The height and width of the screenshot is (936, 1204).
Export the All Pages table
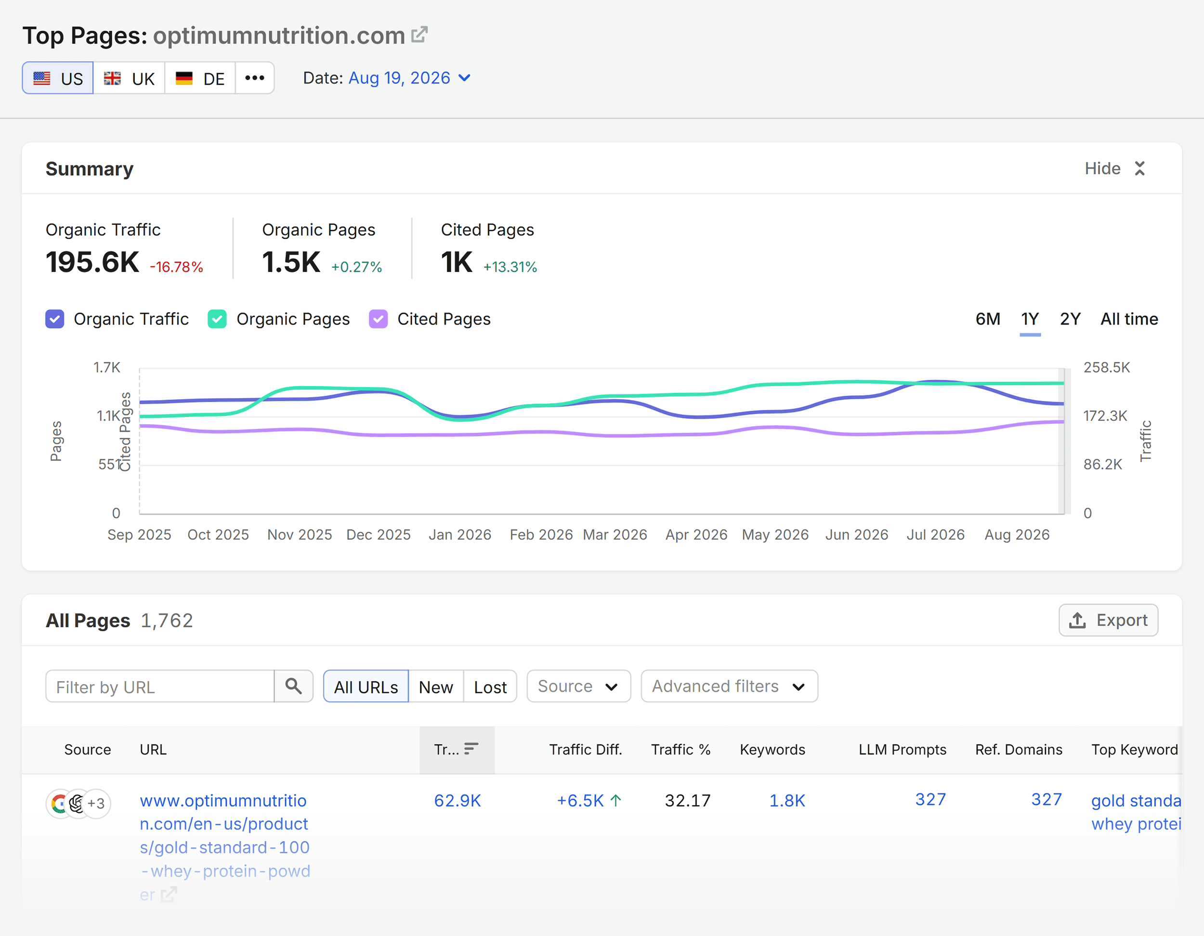click(x=1108, y=621)
